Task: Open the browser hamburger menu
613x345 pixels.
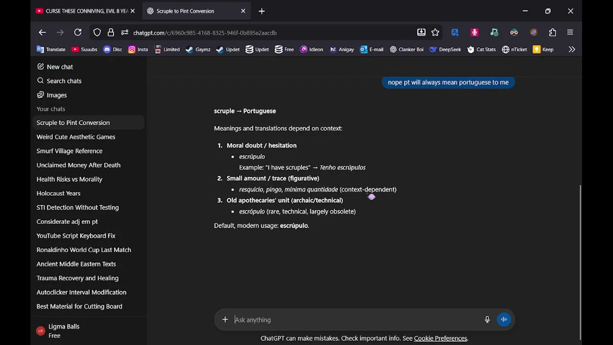Action: pos(570,33)
